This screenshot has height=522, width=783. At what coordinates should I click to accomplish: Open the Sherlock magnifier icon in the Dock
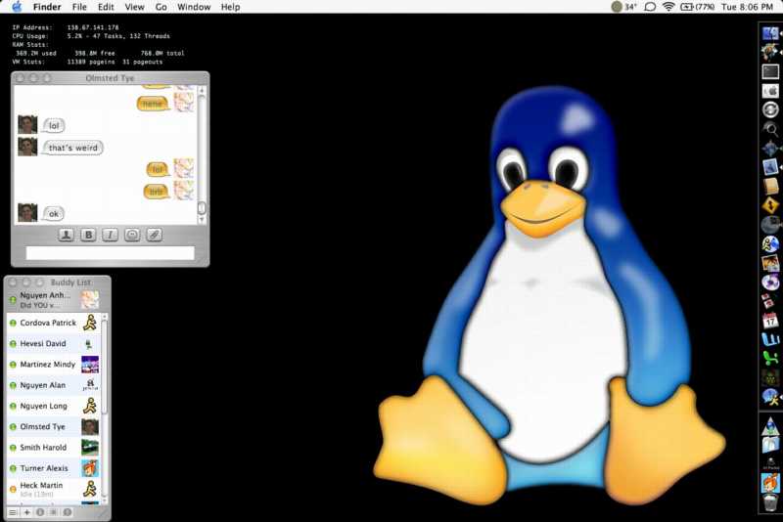click(x=770, y=129)
